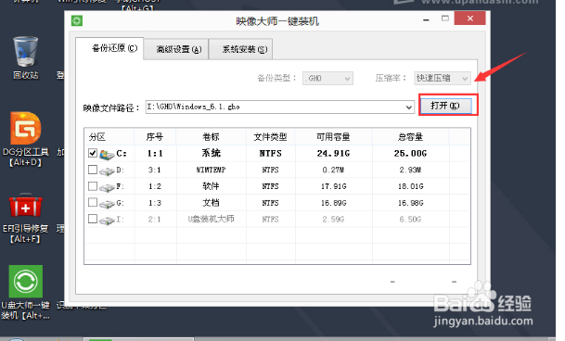
Task: Click the 2:1 sequence number cell
Action: tap(155, 220)
